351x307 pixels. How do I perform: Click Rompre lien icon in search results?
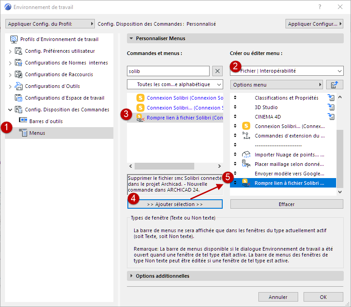click(140, 118)
